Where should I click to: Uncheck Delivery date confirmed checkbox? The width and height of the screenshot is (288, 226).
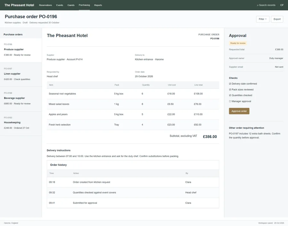click(x=230, y=84)
